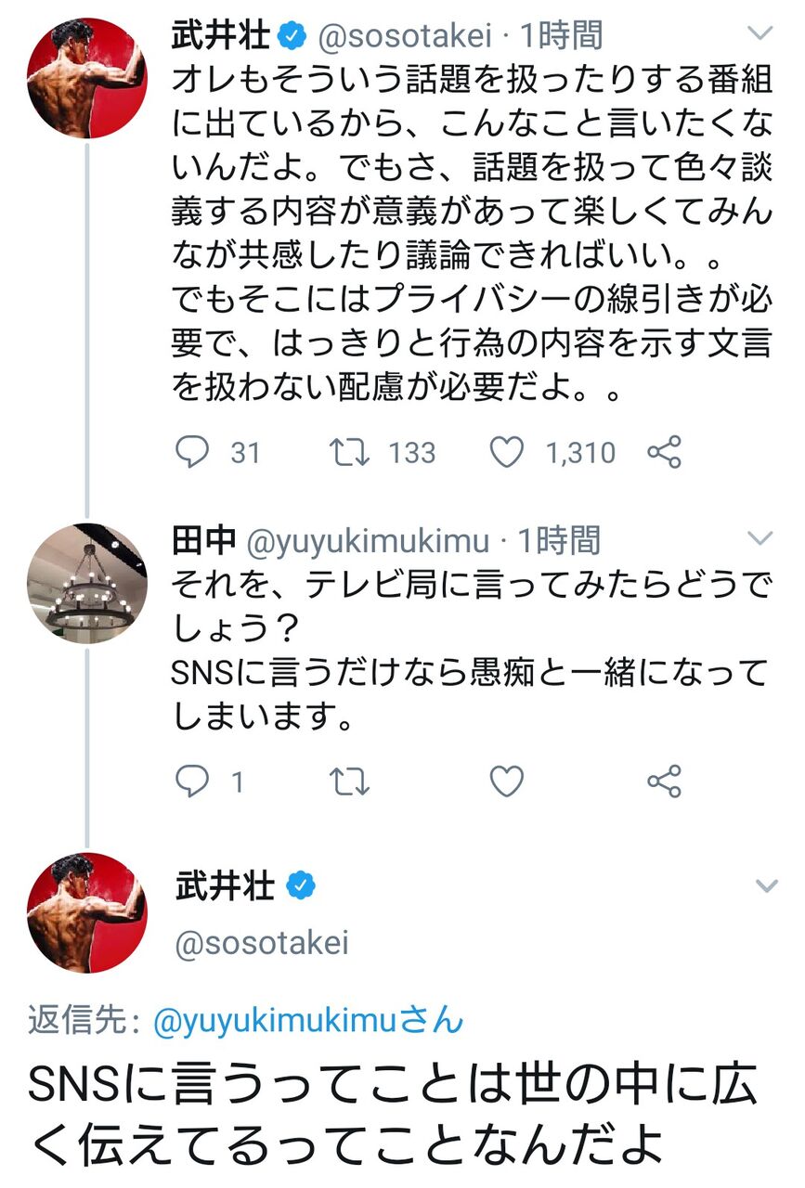The height and width of the screenshot is (1188, 805).
Task: Open options chevron on top 武井壮 tweet
Action: (x=760, y=35)
